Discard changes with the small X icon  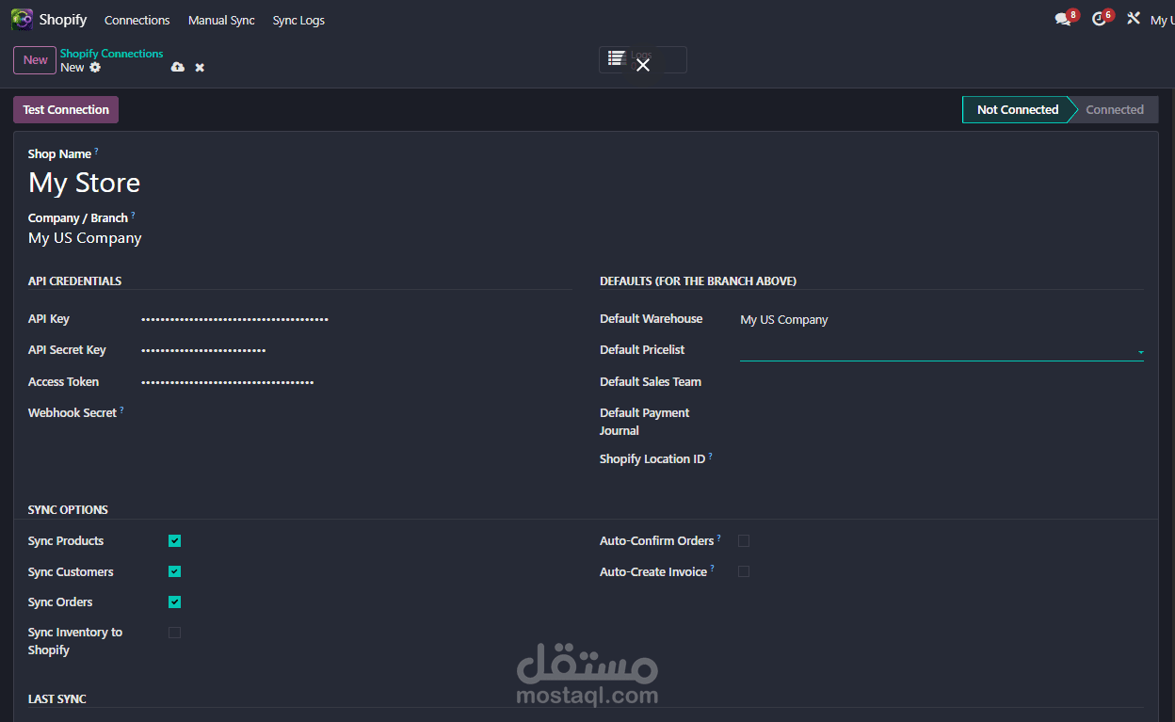[x=200, y=68]
